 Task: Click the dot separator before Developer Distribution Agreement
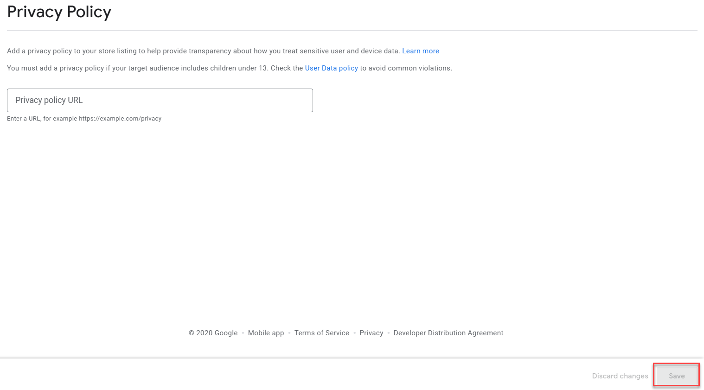(x=389, y=333)
